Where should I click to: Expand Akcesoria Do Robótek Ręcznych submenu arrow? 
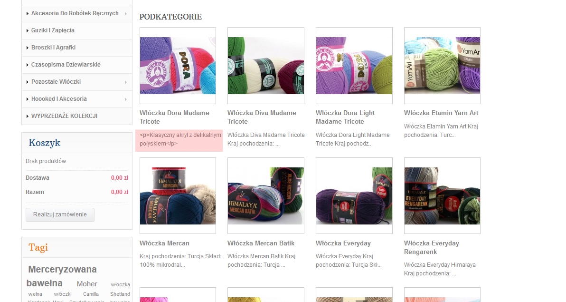tap(126, 14)
